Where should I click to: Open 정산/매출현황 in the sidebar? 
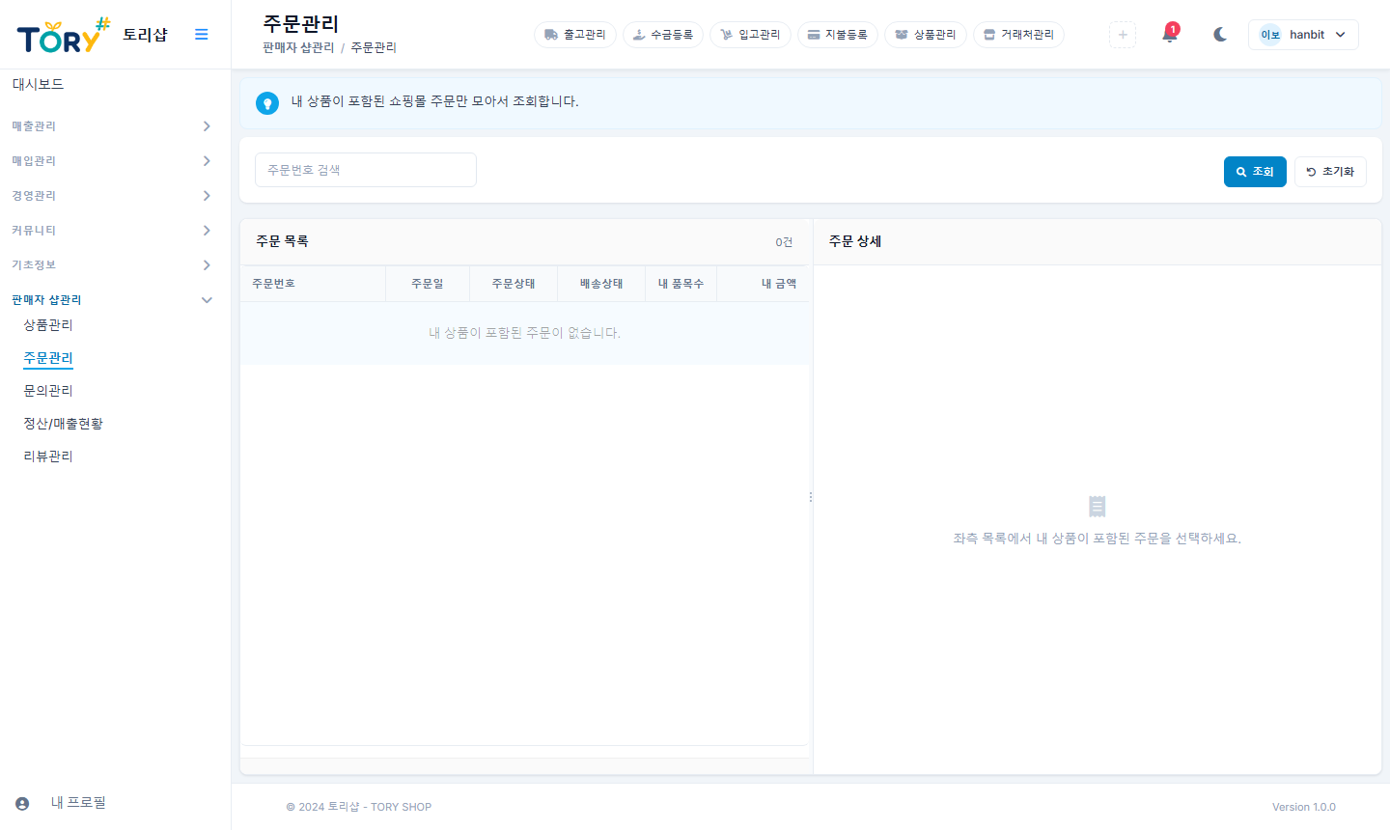point(63,424)
